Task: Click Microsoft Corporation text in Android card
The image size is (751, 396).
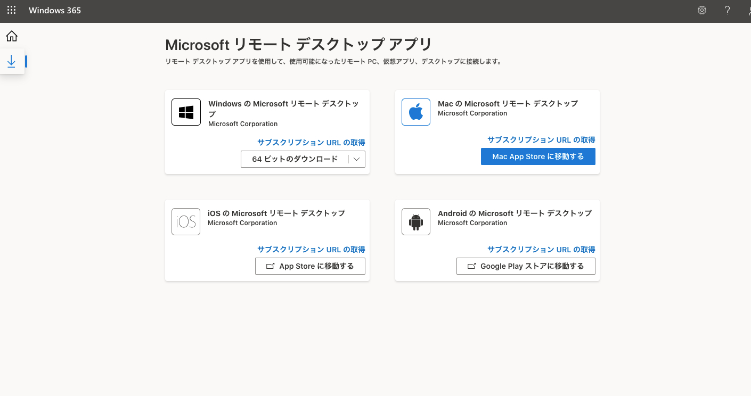Action: tap(472, 223)
